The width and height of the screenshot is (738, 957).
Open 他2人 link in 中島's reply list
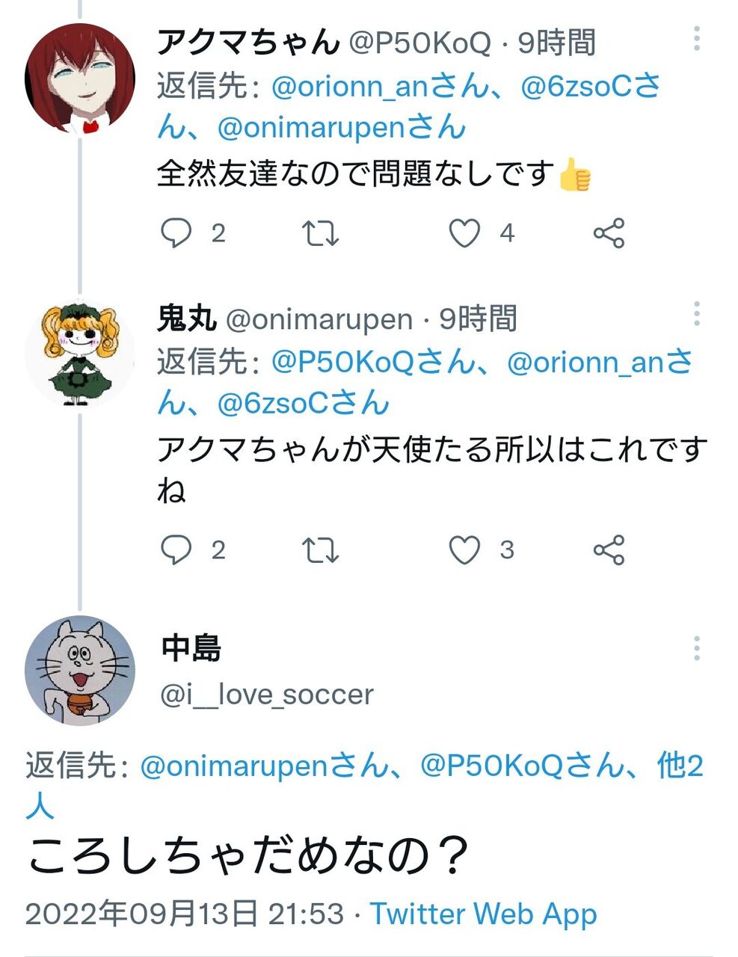click(680, 766)
